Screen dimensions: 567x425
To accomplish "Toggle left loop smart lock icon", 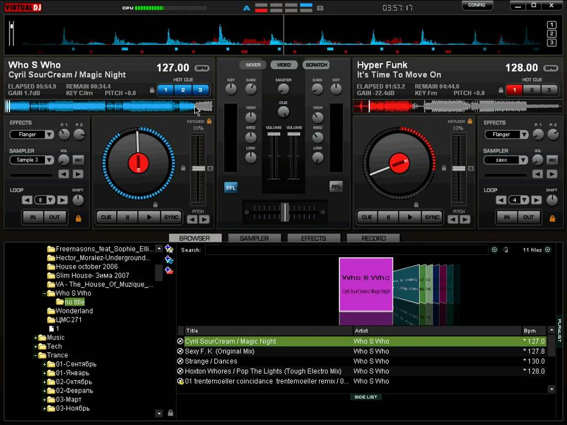I will (79, 218).
